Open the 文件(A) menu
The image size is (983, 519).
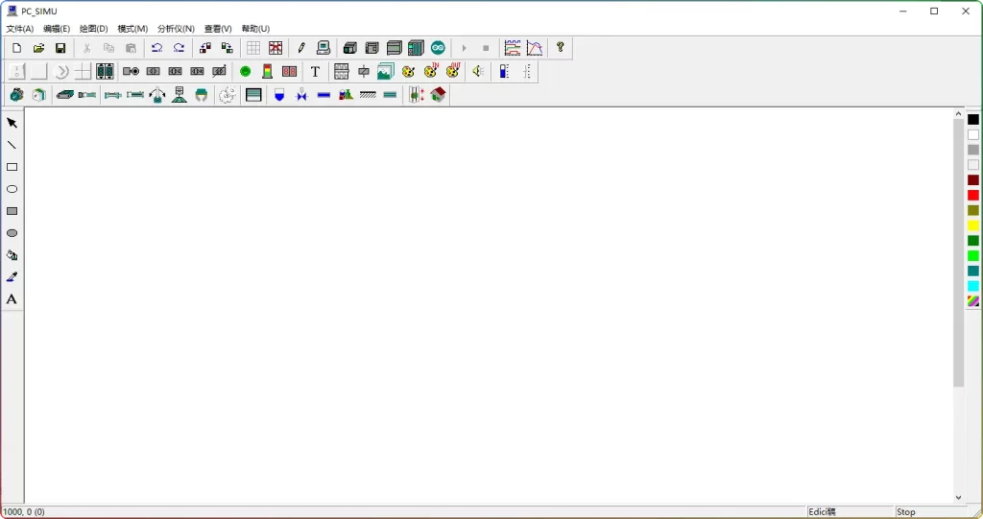pos(19,29)
